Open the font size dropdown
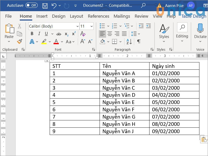The image size is (208, 156). [x=92, y=26]
